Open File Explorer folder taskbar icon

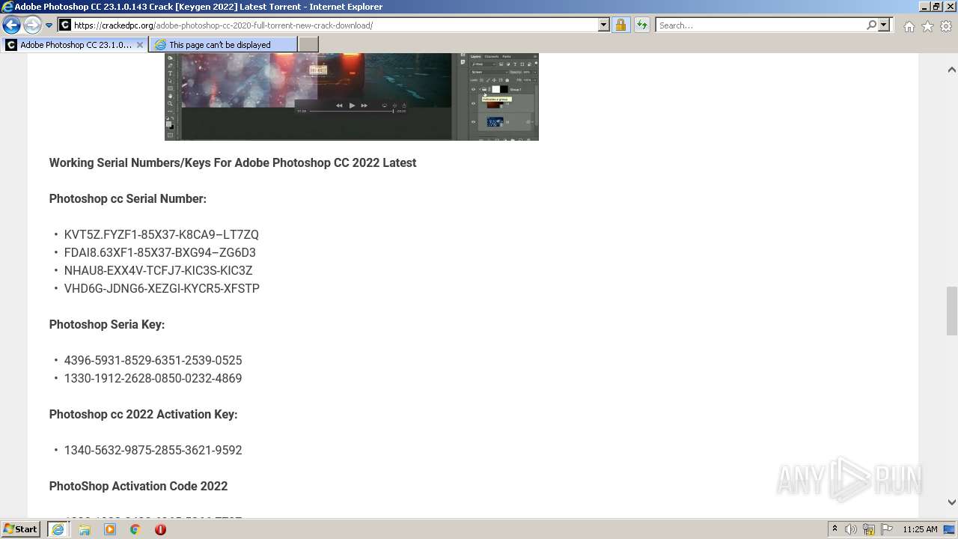(85, 529)
